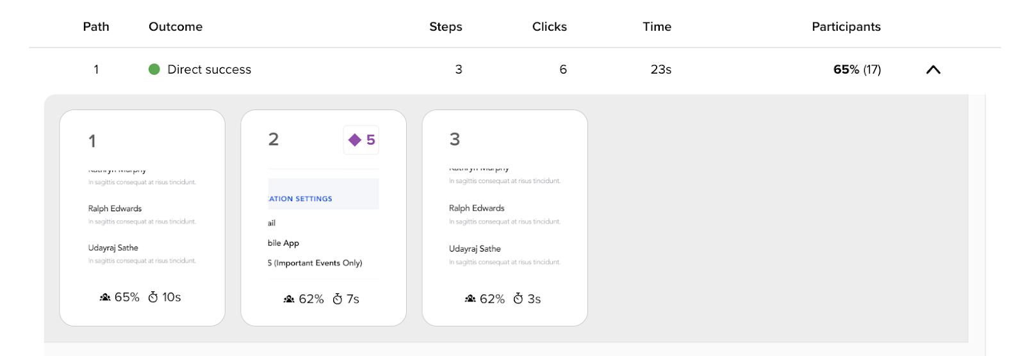The image size is (1025, 356).
Task: Open step 1 screen thumbnail card
Action: tap(142, 218)
